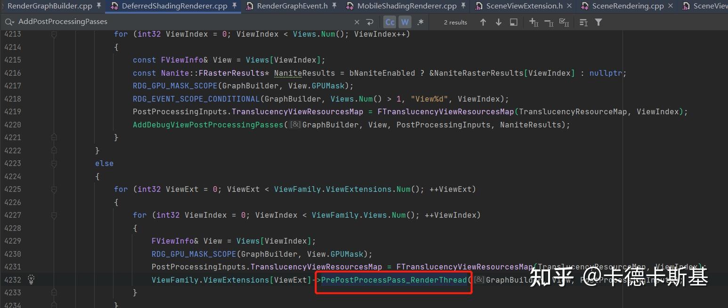The image size is (728, 308).
Task: Click pin icon on RenderGraphEvent.h tab
Action: [334, 6]
